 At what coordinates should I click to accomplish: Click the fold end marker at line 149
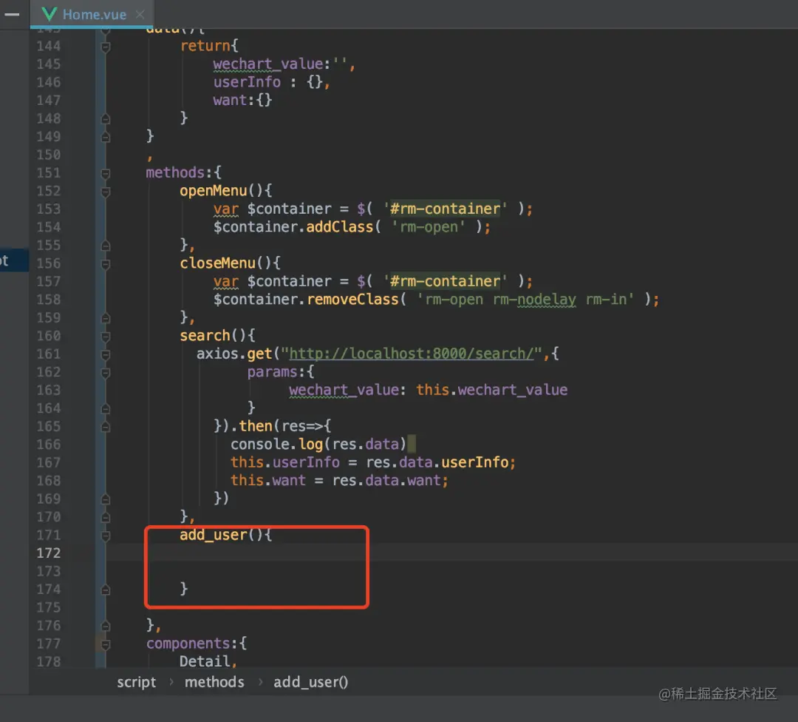click(x=106, y=137)
